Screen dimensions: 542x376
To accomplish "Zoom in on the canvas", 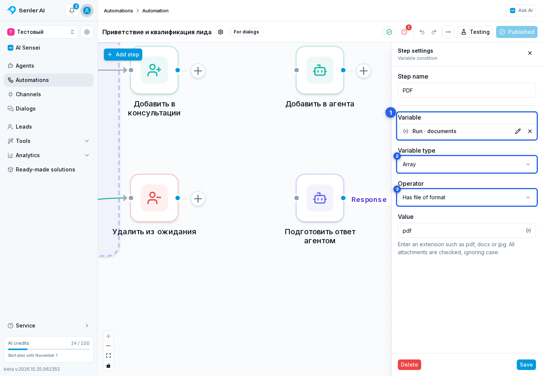I will coord(108,336).
